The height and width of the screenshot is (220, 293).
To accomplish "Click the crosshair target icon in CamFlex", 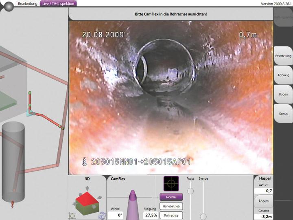I will (171, 183).
